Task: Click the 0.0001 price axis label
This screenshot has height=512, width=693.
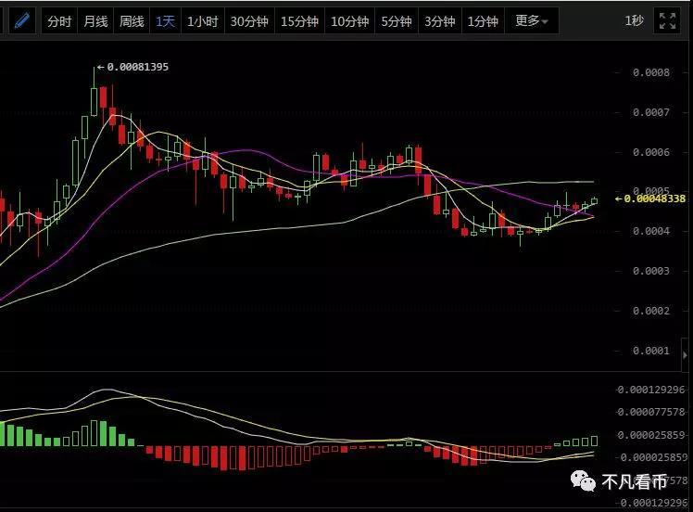Action: pos(651,351)
